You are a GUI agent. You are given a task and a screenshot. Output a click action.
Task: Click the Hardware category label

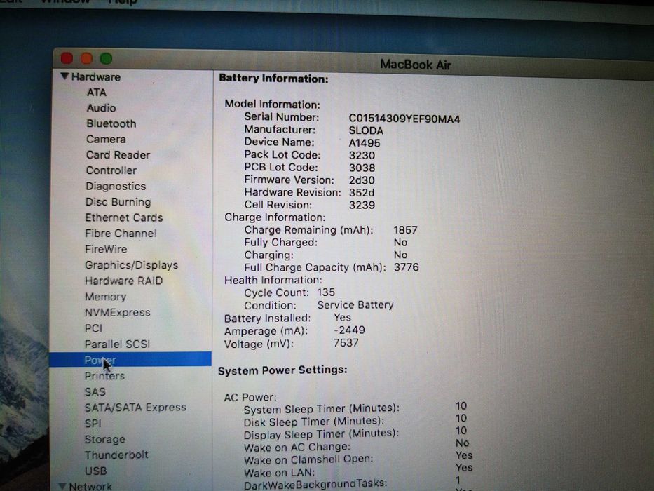(95, 77)
